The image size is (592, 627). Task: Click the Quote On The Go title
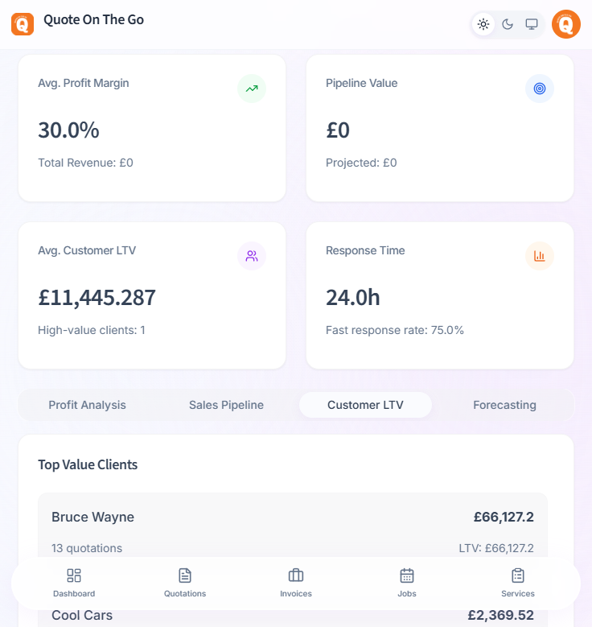click(93, 20)
